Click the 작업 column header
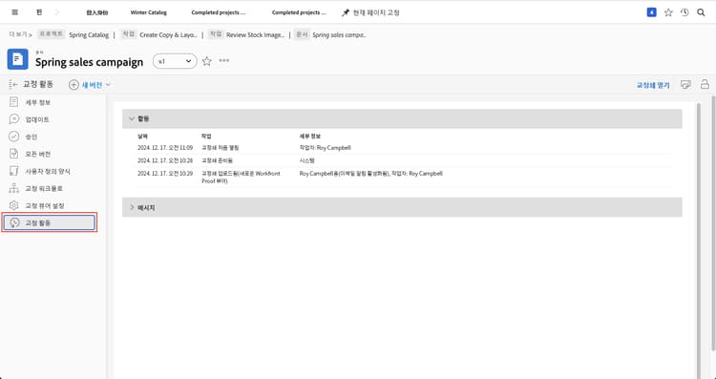Viewport: 716px width, 379px height. point(206,137)
